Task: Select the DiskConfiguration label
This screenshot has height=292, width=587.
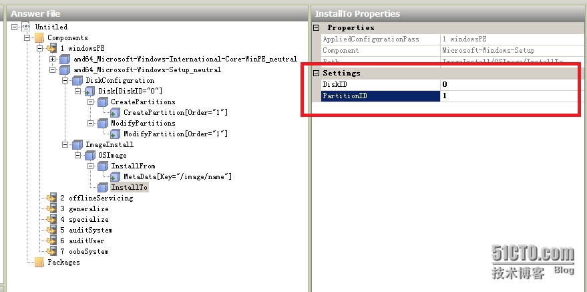Action: pyautogui.click(x=120, y=80)
